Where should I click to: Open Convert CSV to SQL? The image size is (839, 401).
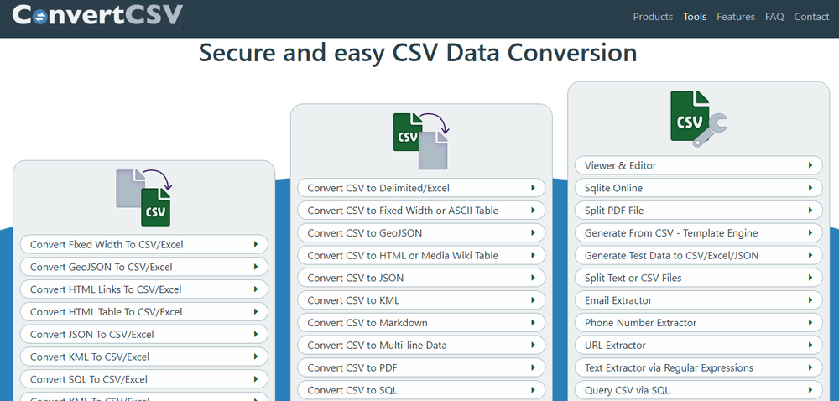(x=421, y=390)
